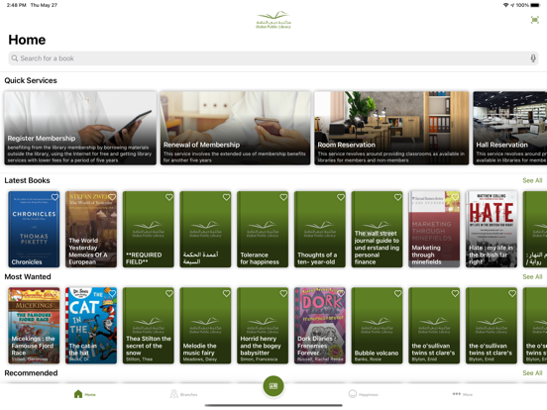Click the Wi-Fi status icon
This screenshot has height=410, width=547.
(505, 5)
